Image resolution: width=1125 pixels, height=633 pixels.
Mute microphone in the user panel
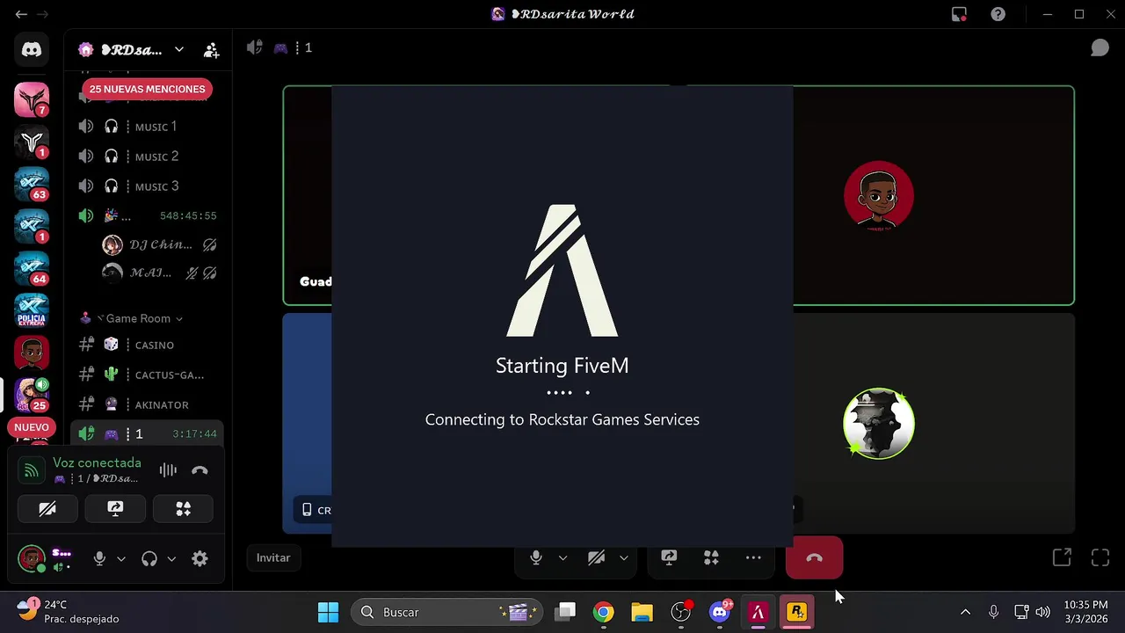point(99,558)
